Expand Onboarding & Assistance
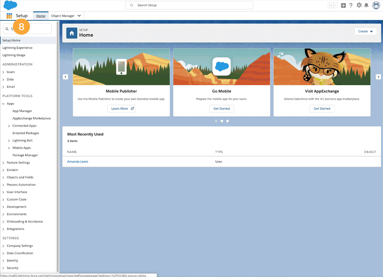 click(x=3, y=222)
